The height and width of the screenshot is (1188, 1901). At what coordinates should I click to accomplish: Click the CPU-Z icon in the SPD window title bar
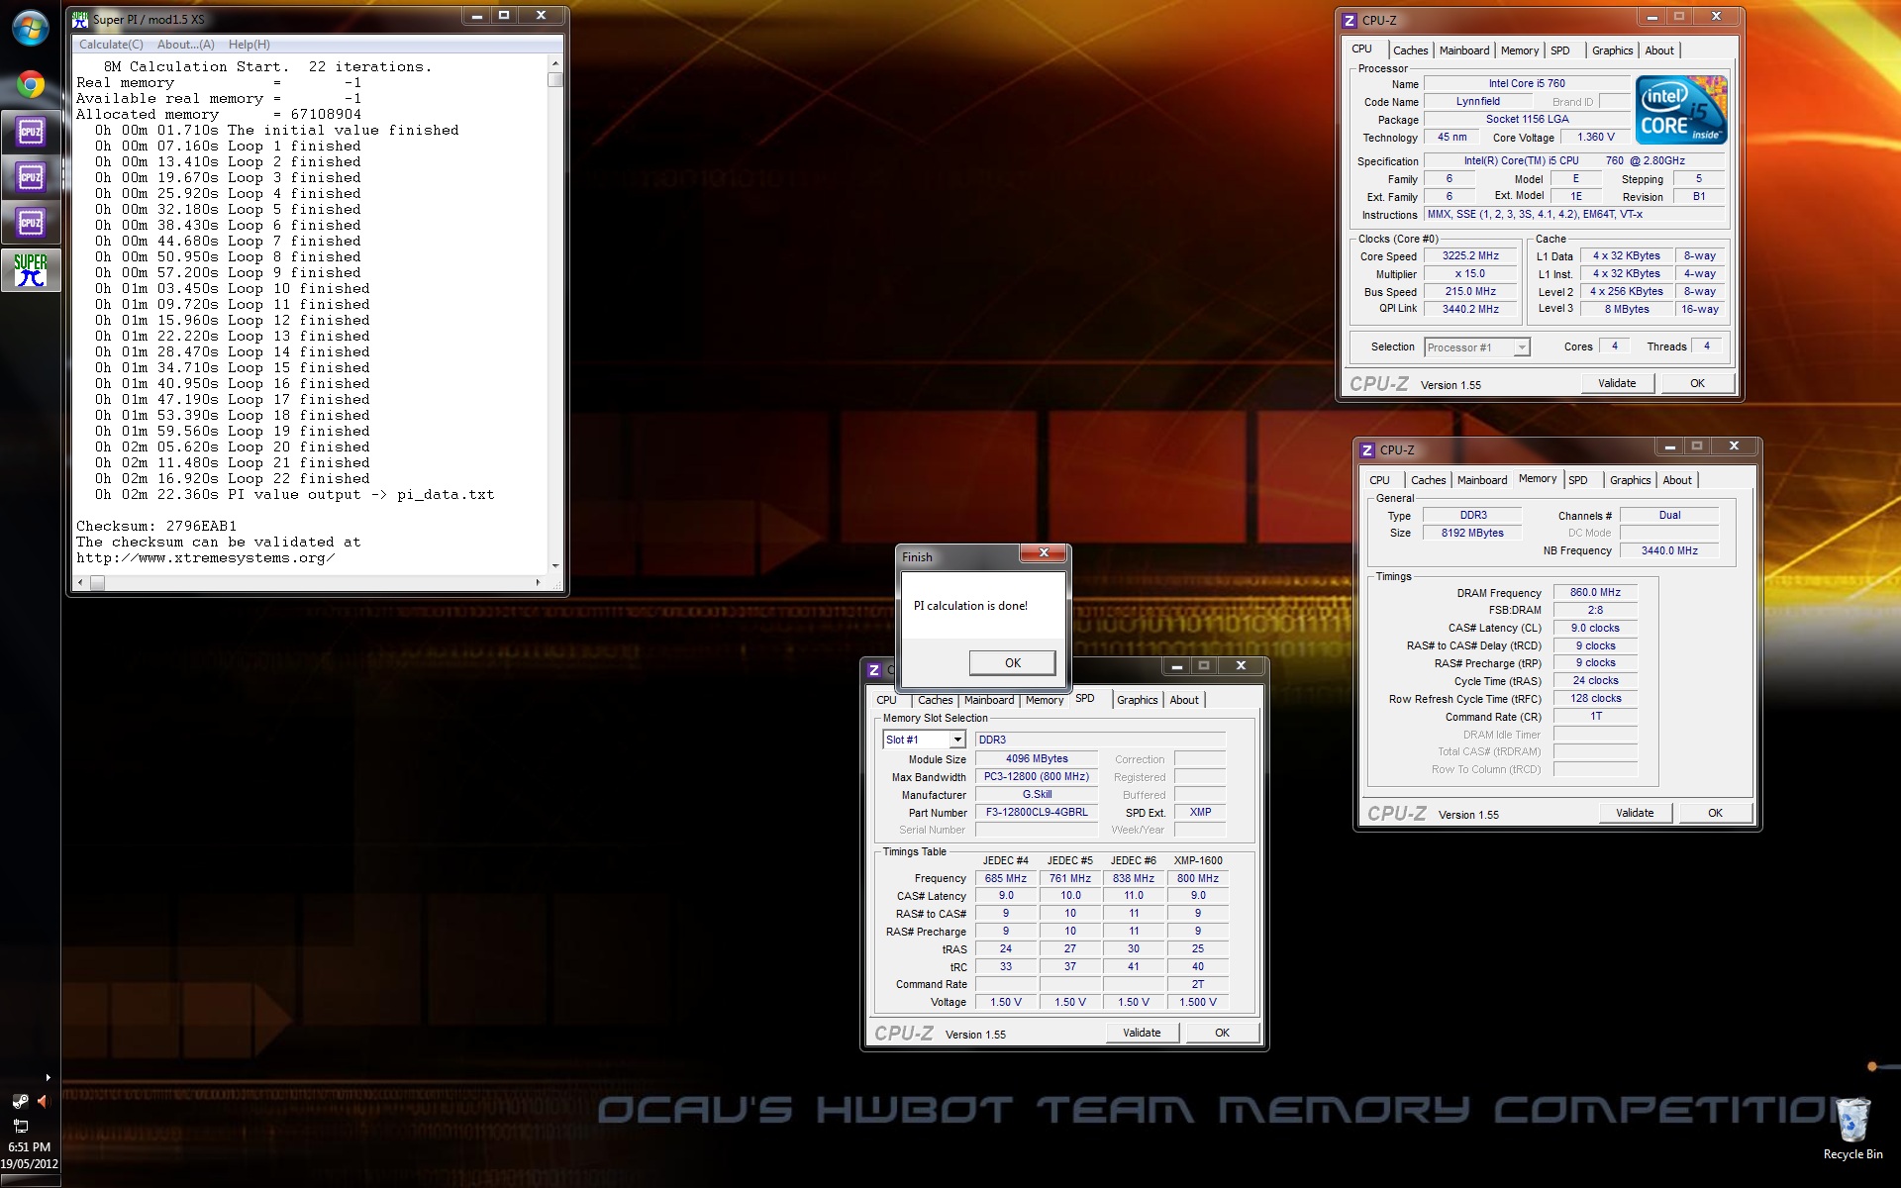click(874, 670)
